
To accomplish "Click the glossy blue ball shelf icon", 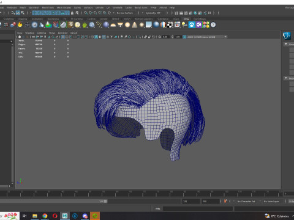I will pyautogui.click(x=156, y=25).
